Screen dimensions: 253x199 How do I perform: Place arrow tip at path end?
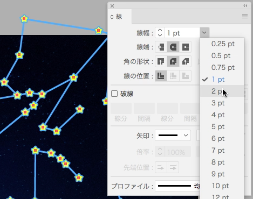coord(173,168)
